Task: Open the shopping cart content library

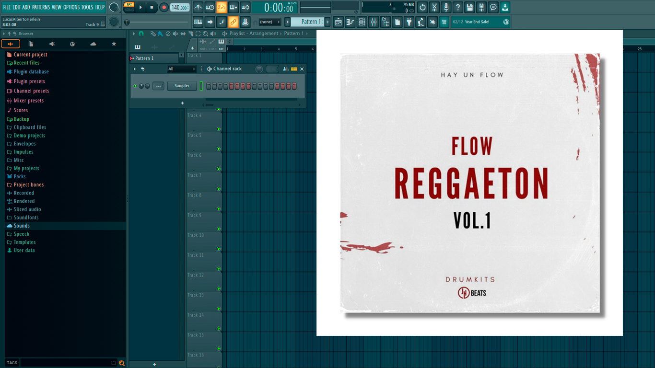Action: [444, 22]
